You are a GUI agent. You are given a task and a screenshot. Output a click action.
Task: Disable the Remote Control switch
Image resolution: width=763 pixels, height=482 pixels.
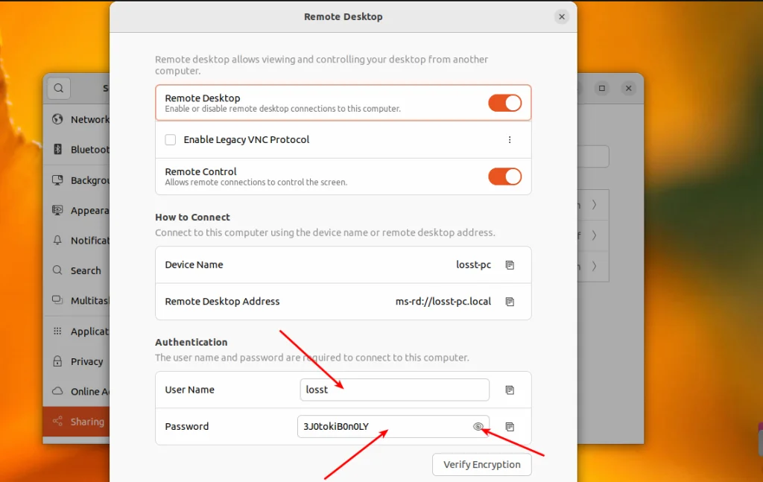click(504, 177)
